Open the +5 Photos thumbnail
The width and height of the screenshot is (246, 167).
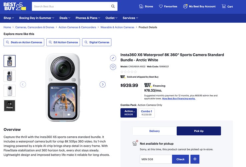10,106
